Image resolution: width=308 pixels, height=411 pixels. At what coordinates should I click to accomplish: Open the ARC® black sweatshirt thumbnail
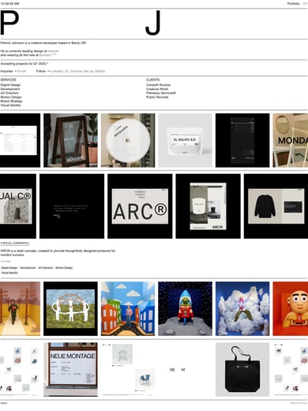point(276,206)
